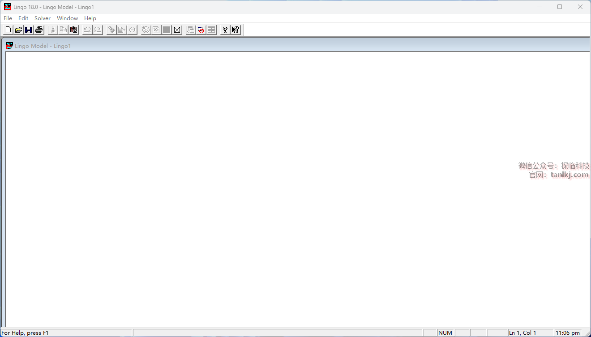Open Help Topics with the question mark icon
Viewport: 591px width, 337px height.
(x=225, y=30)
